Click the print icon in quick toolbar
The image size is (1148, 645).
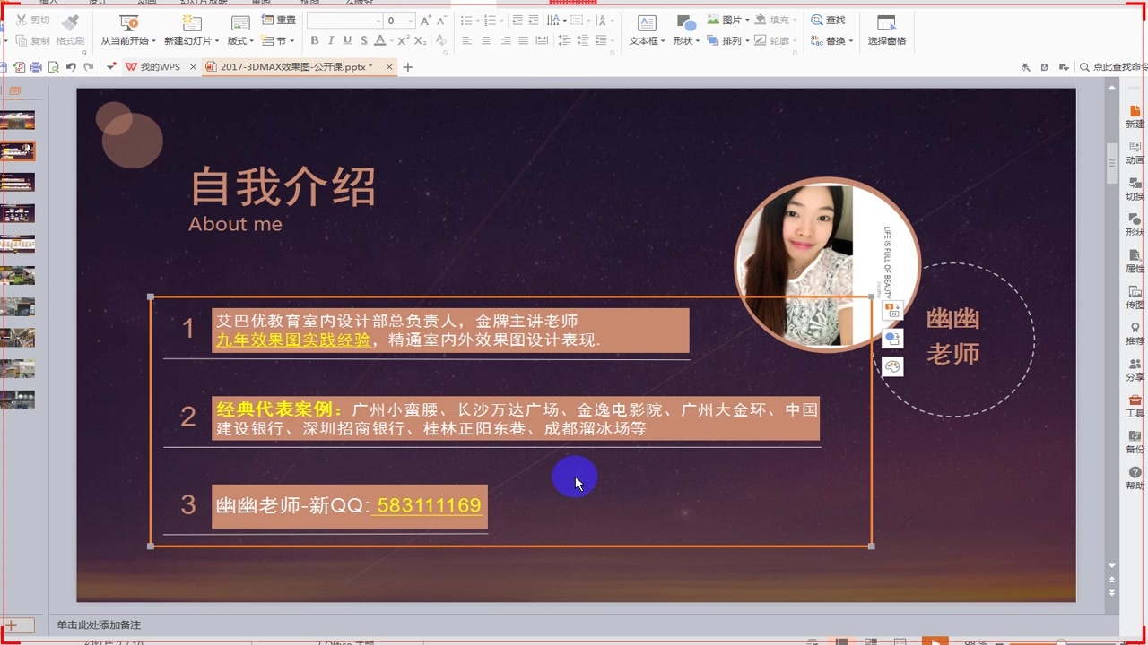click(x=36, y=67)
